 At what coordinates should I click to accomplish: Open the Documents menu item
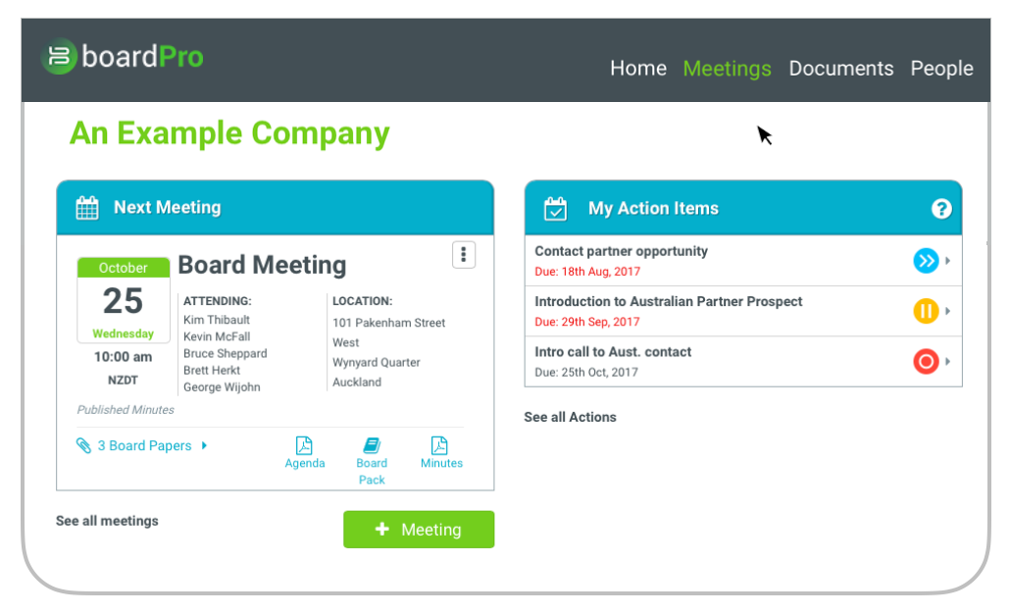pyautogui.click(x=840, y=69)
